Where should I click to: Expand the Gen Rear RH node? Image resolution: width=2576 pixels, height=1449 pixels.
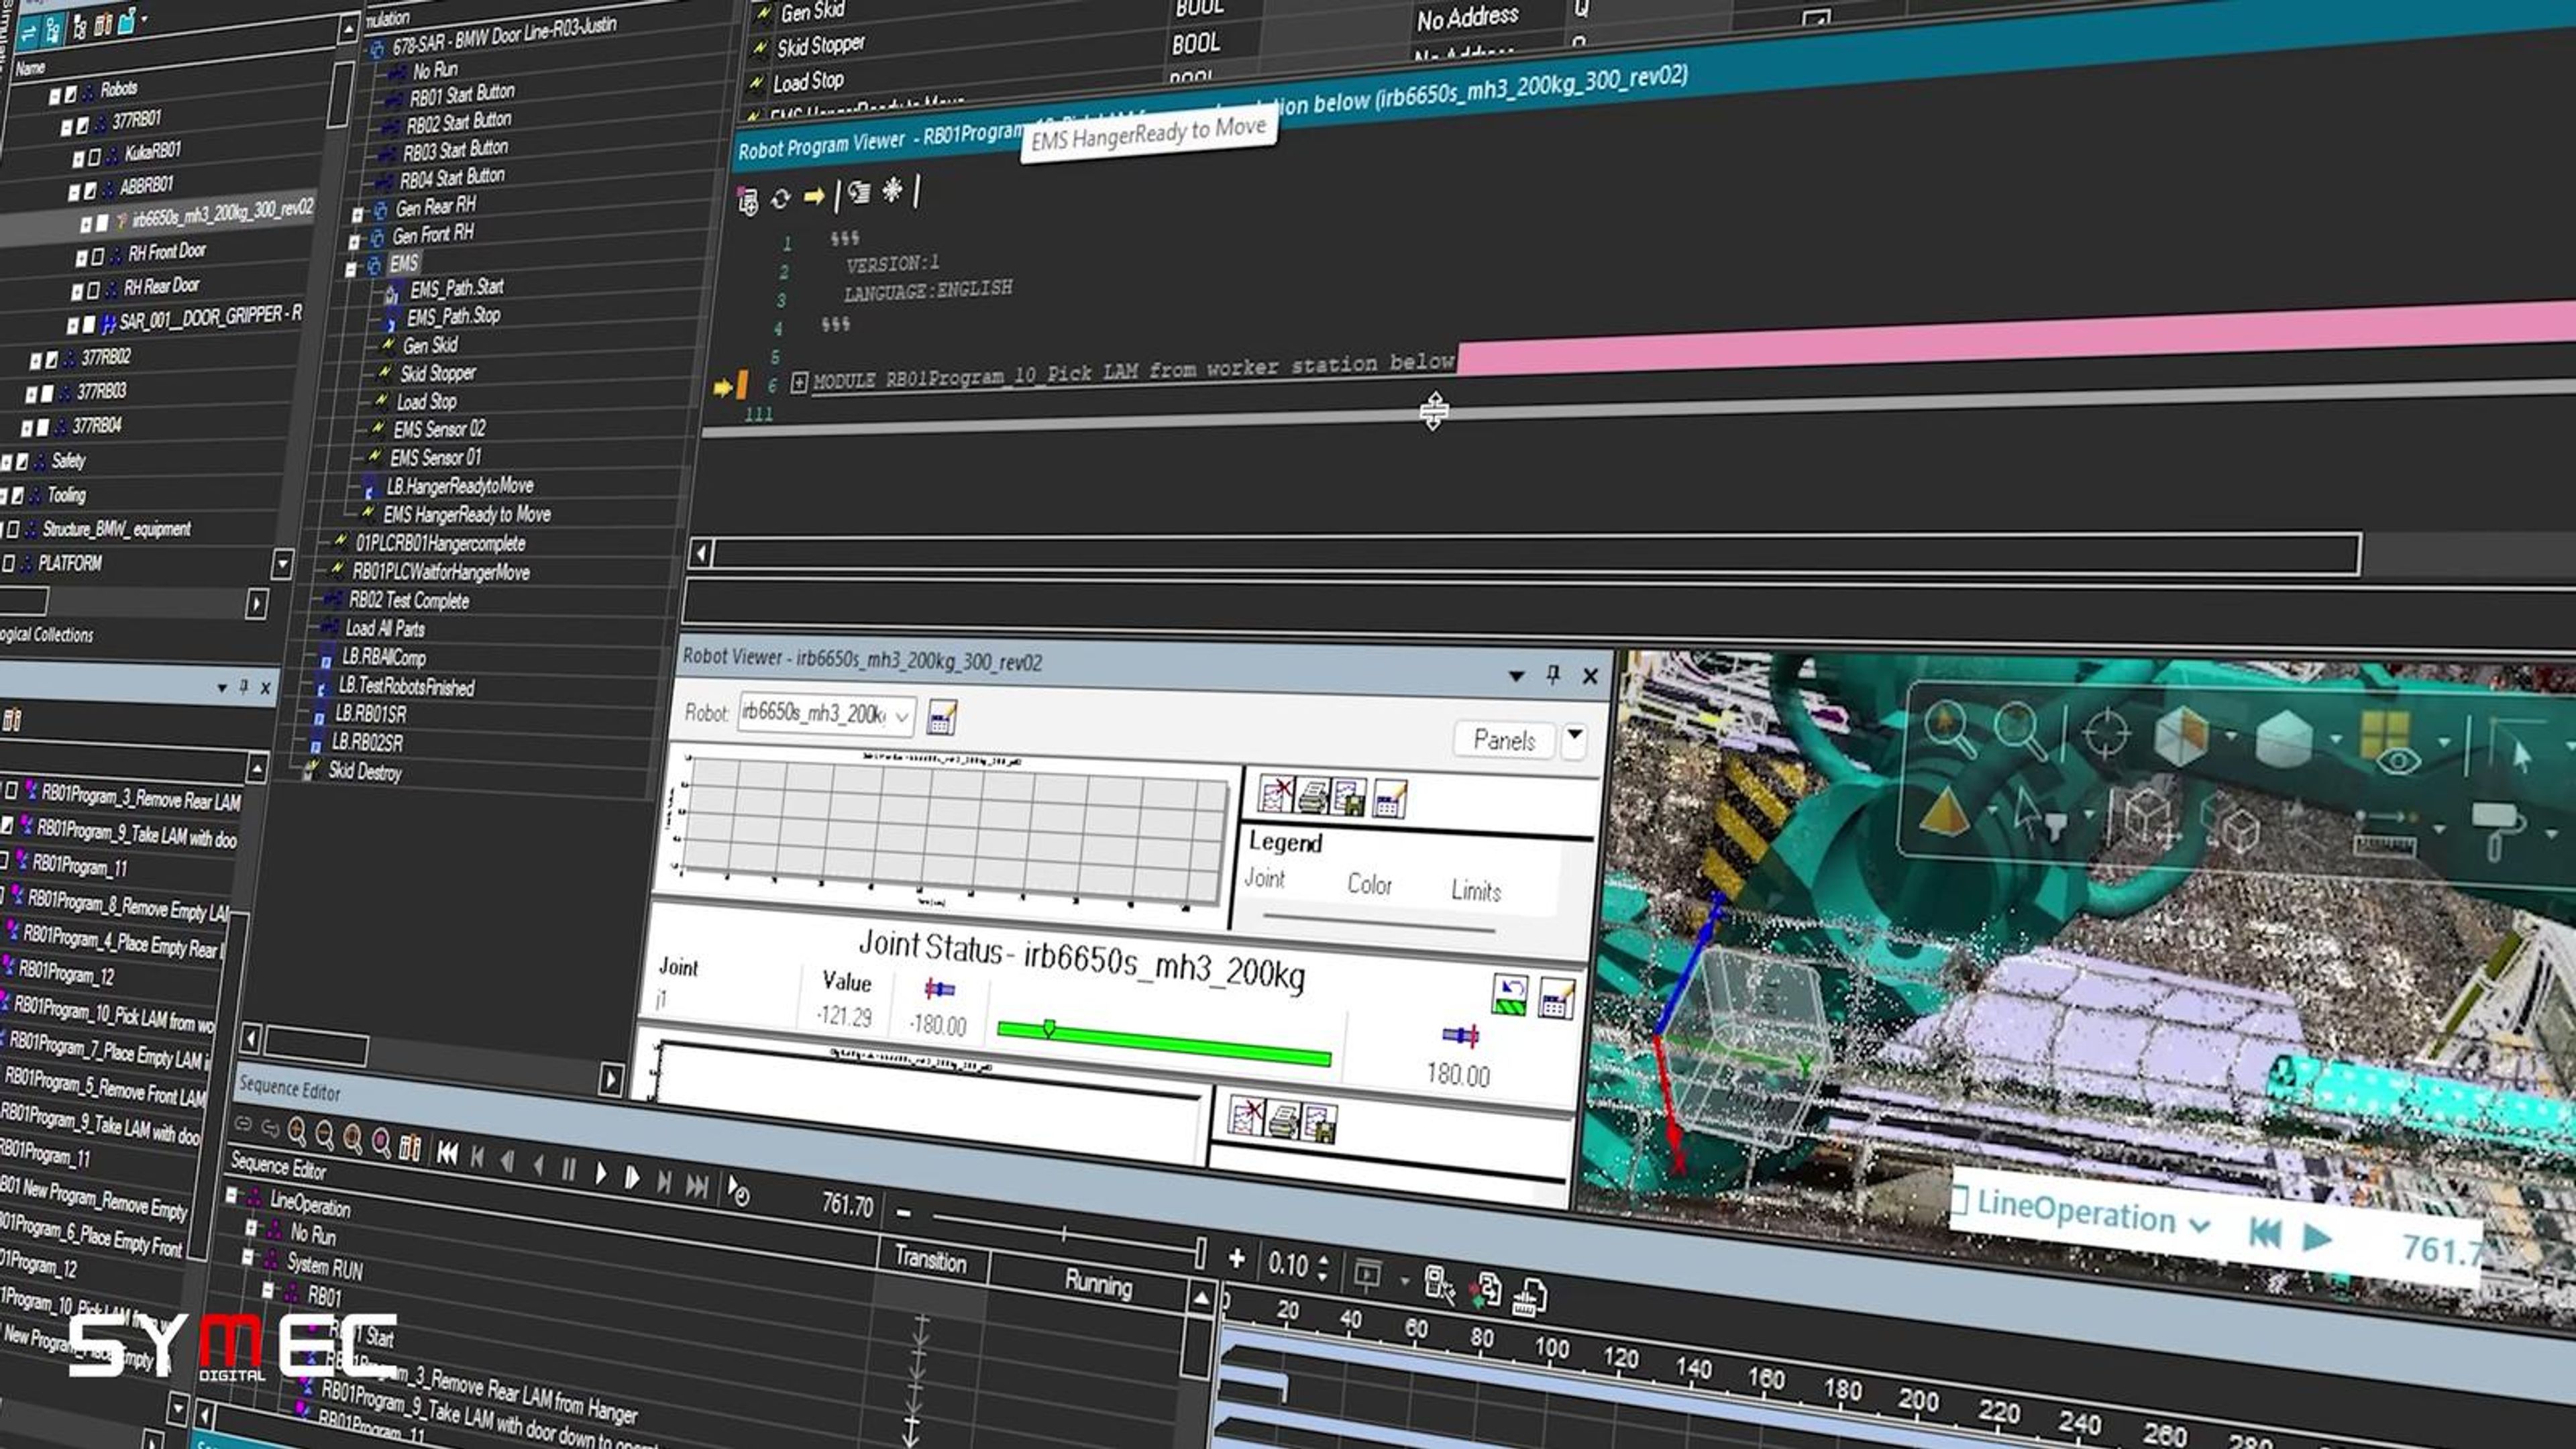pos(358,214)
